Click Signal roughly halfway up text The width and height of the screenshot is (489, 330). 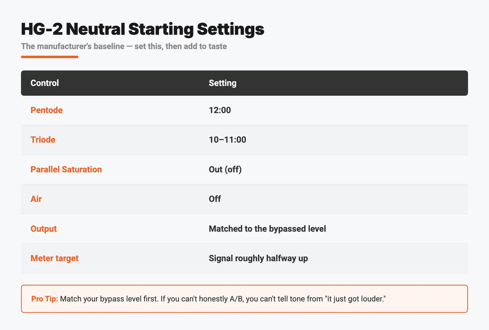pyautogui.click(x=258, y=258)
